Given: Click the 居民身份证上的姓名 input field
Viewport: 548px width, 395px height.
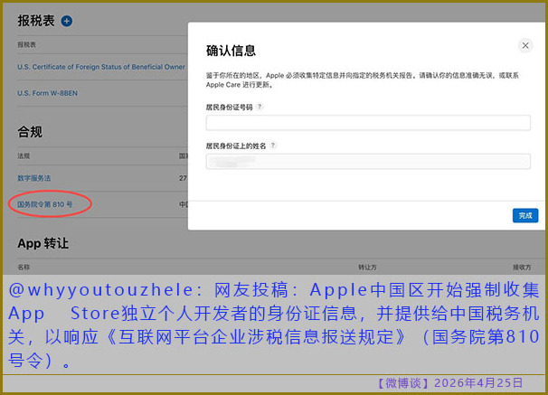Looking at the screenshot, I should coord(367,162).
